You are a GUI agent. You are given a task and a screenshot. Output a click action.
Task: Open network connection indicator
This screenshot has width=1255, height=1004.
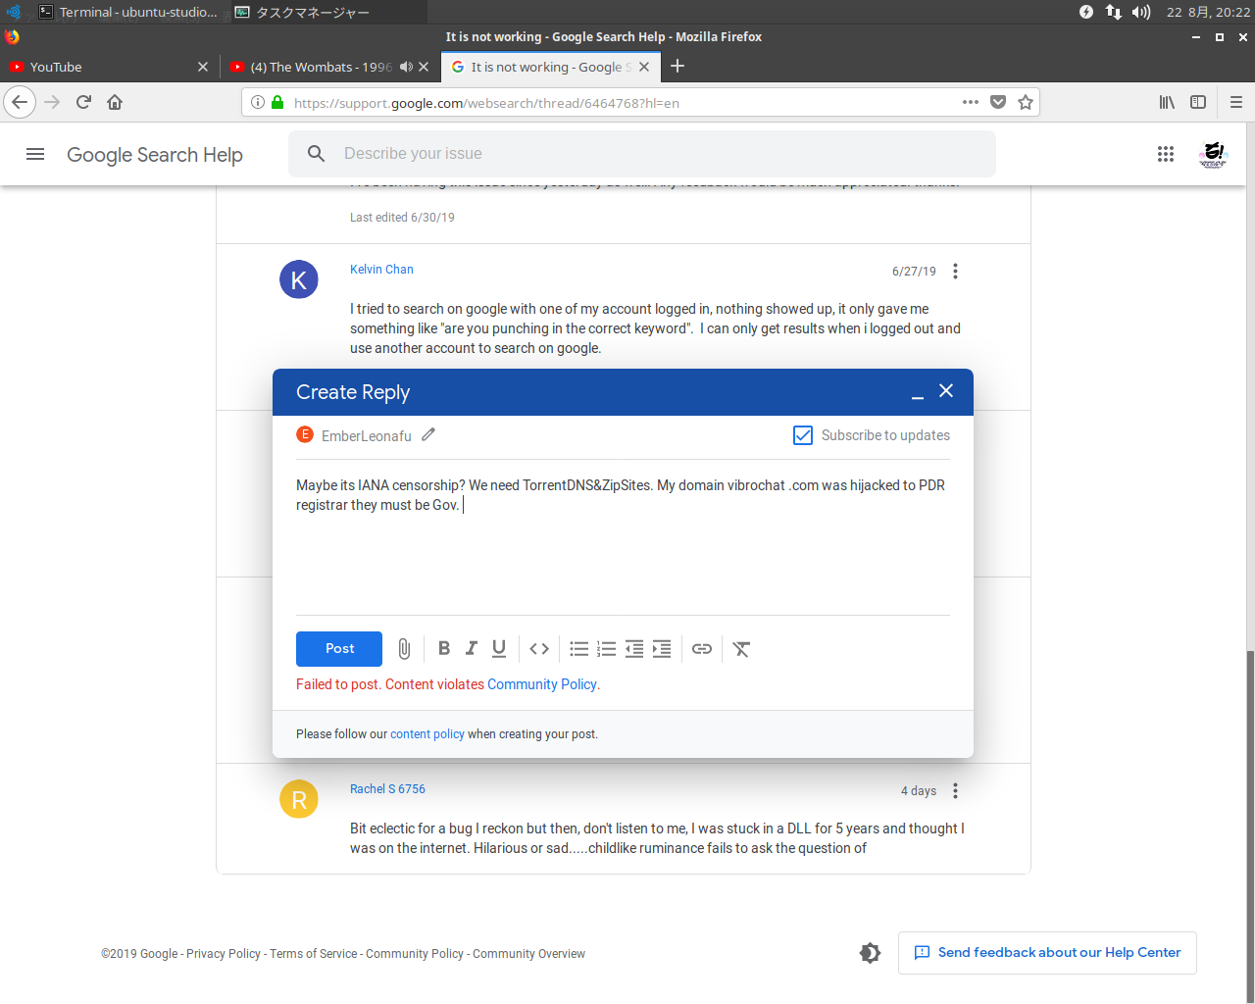[1114, 12]
